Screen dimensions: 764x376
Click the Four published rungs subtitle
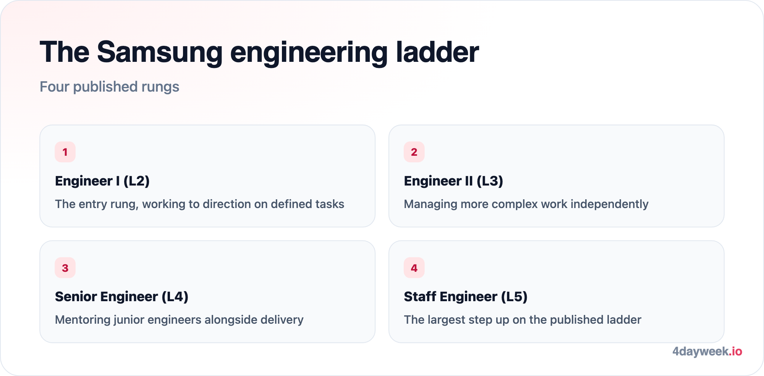tap(110, 87)
